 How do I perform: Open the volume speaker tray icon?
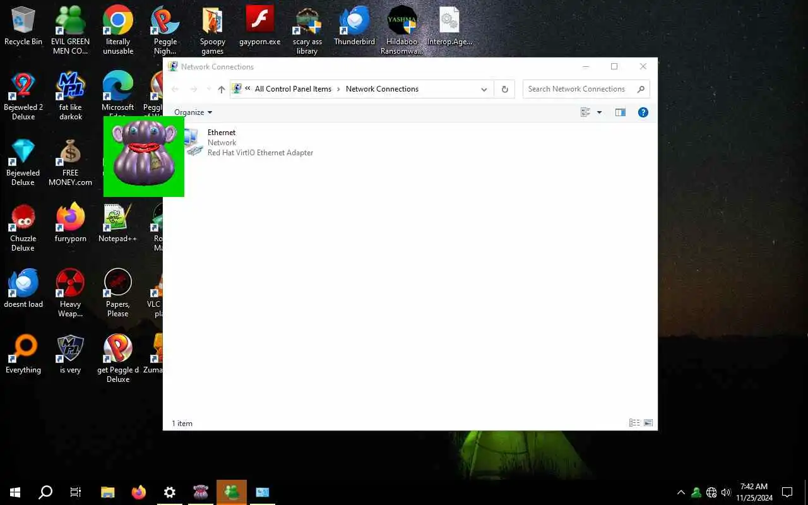pos(726,492)
